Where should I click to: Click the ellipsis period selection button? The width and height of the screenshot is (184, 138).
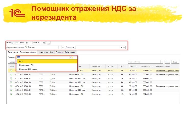pos(49,43)
